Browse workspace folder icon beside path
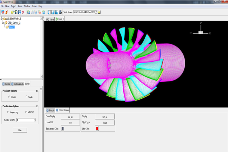This screenshot has height=152, width=228. [99, 12]
